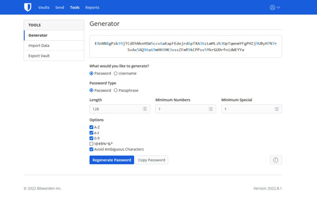Viewport: 317px width, 198px height.
Task: Open the Vaults tab
Action: pos(44,7)
